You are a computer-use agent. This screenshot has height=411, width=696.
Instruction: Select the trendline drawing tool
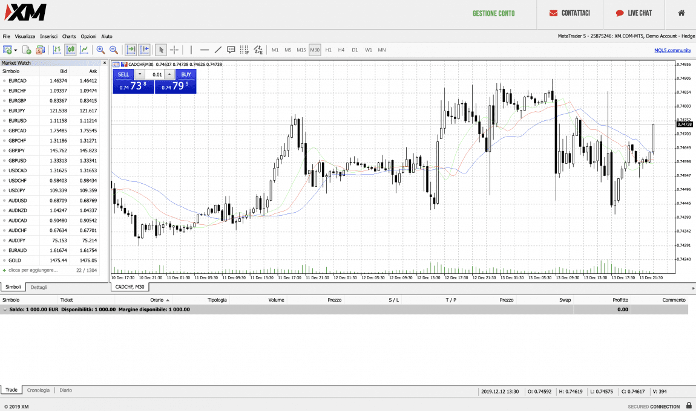point(218,50)
